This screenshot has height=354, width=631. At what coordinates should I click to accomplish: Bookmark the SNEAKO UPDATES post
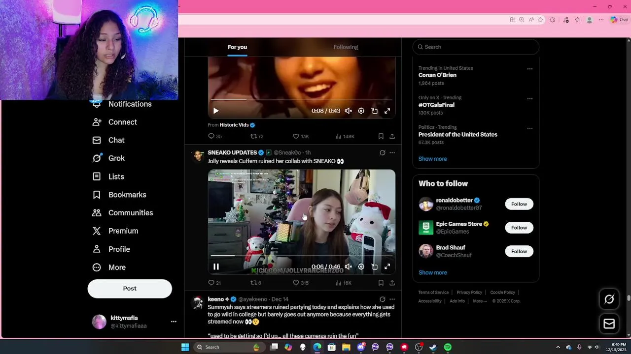381,283
